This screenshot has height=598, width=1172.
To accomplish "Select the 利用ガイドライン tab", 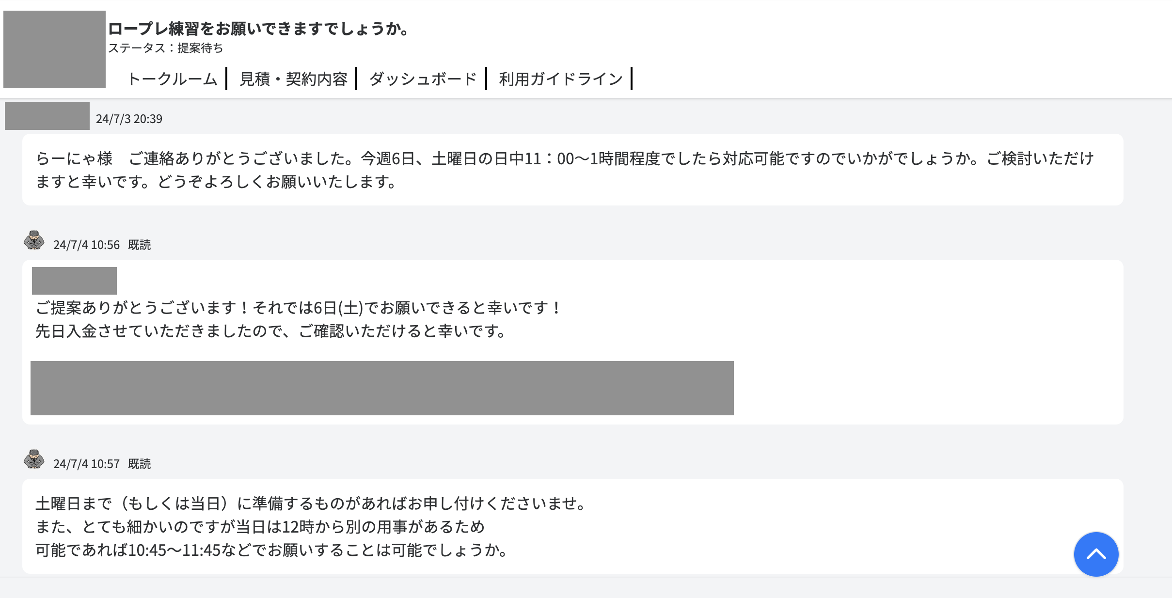I will pos(560,79).
